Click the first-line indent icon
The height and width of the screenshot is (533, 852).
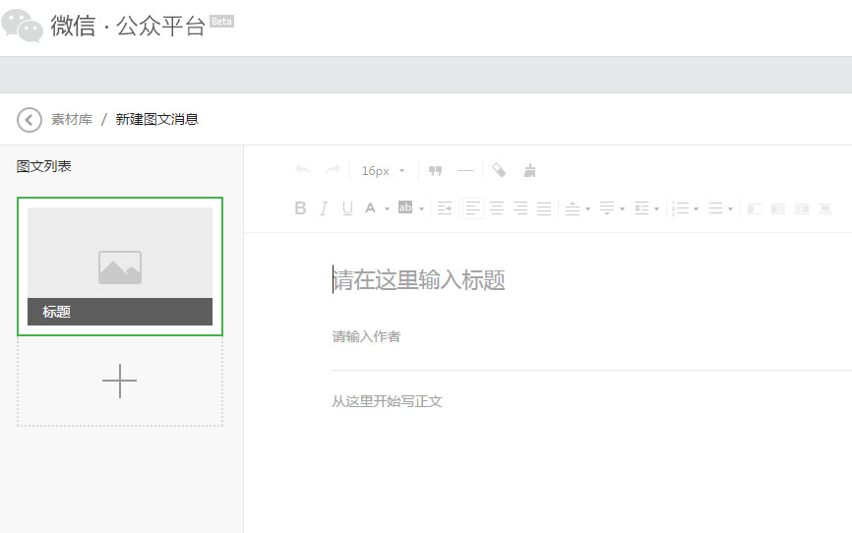tap(445, 208)
